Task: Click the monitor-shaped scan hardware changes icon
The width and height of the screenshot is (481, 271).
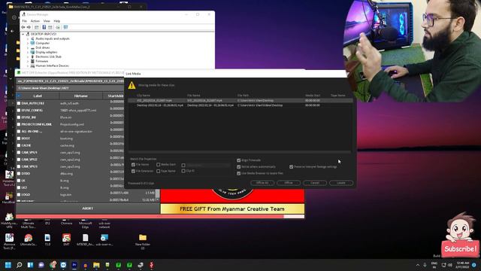Action: click(65, 27)
